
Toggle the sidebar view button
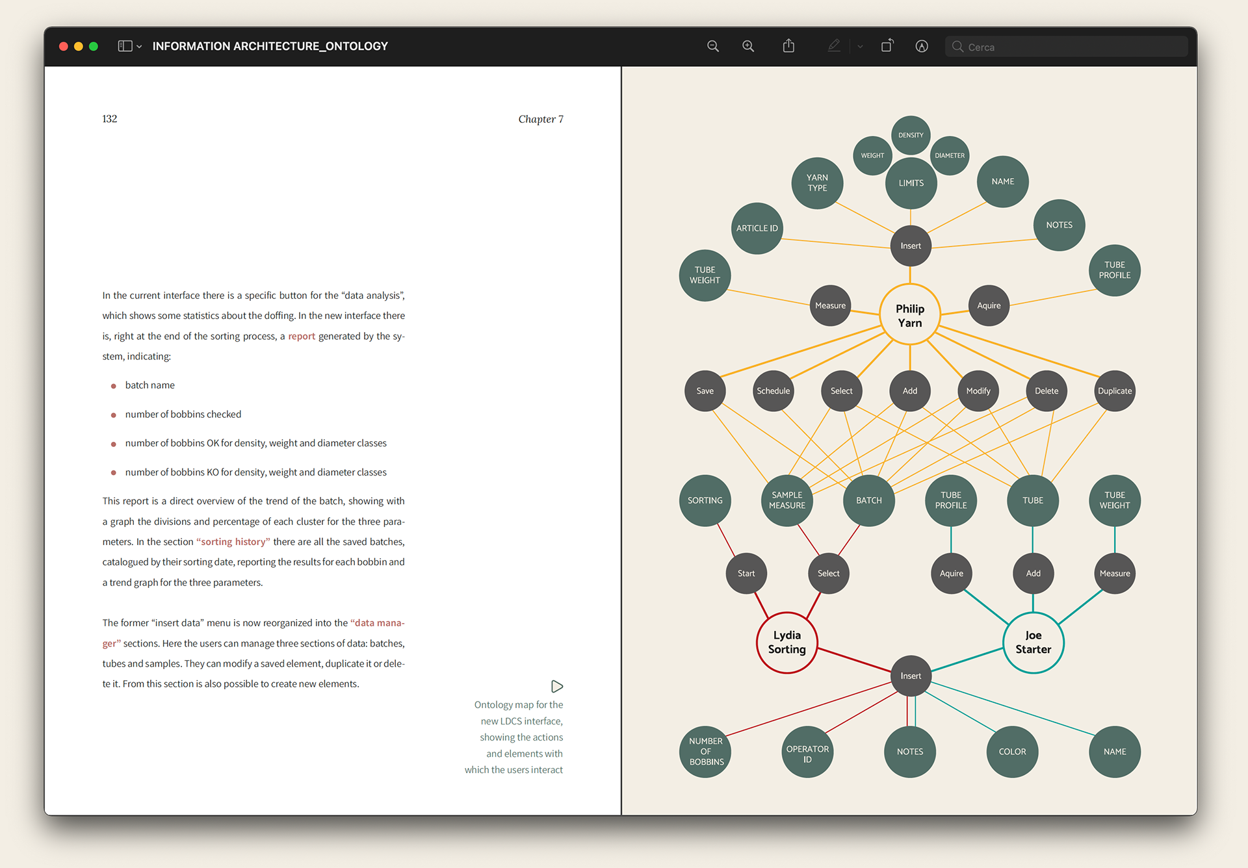pos(125,46)
